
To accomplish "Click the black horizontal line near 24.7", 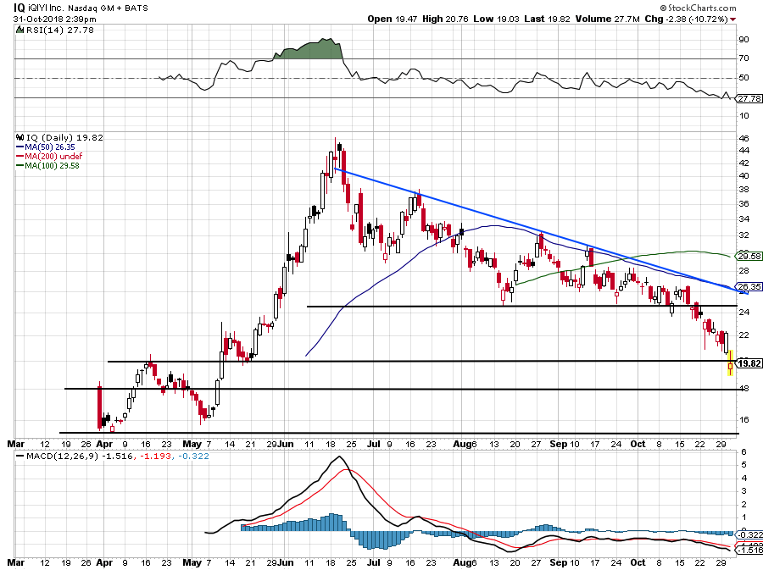I will coord(522,306).
